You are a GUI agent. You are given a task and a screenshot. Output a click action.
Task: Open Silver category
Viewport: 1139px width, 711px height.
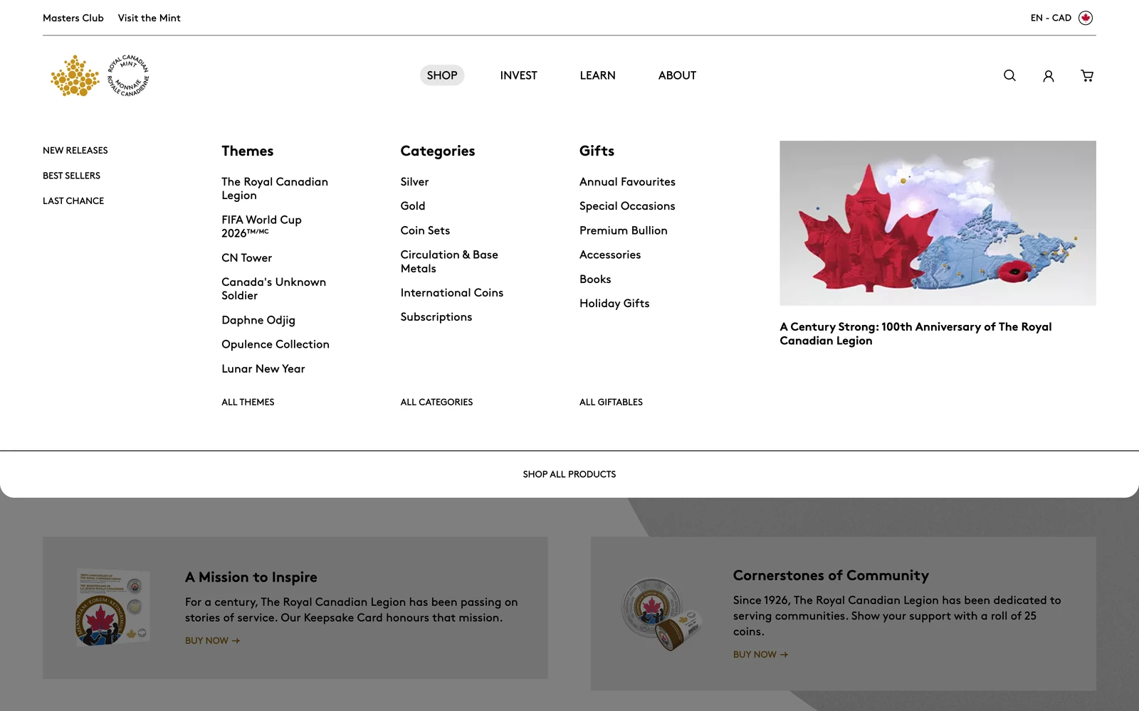click(414, 181)
